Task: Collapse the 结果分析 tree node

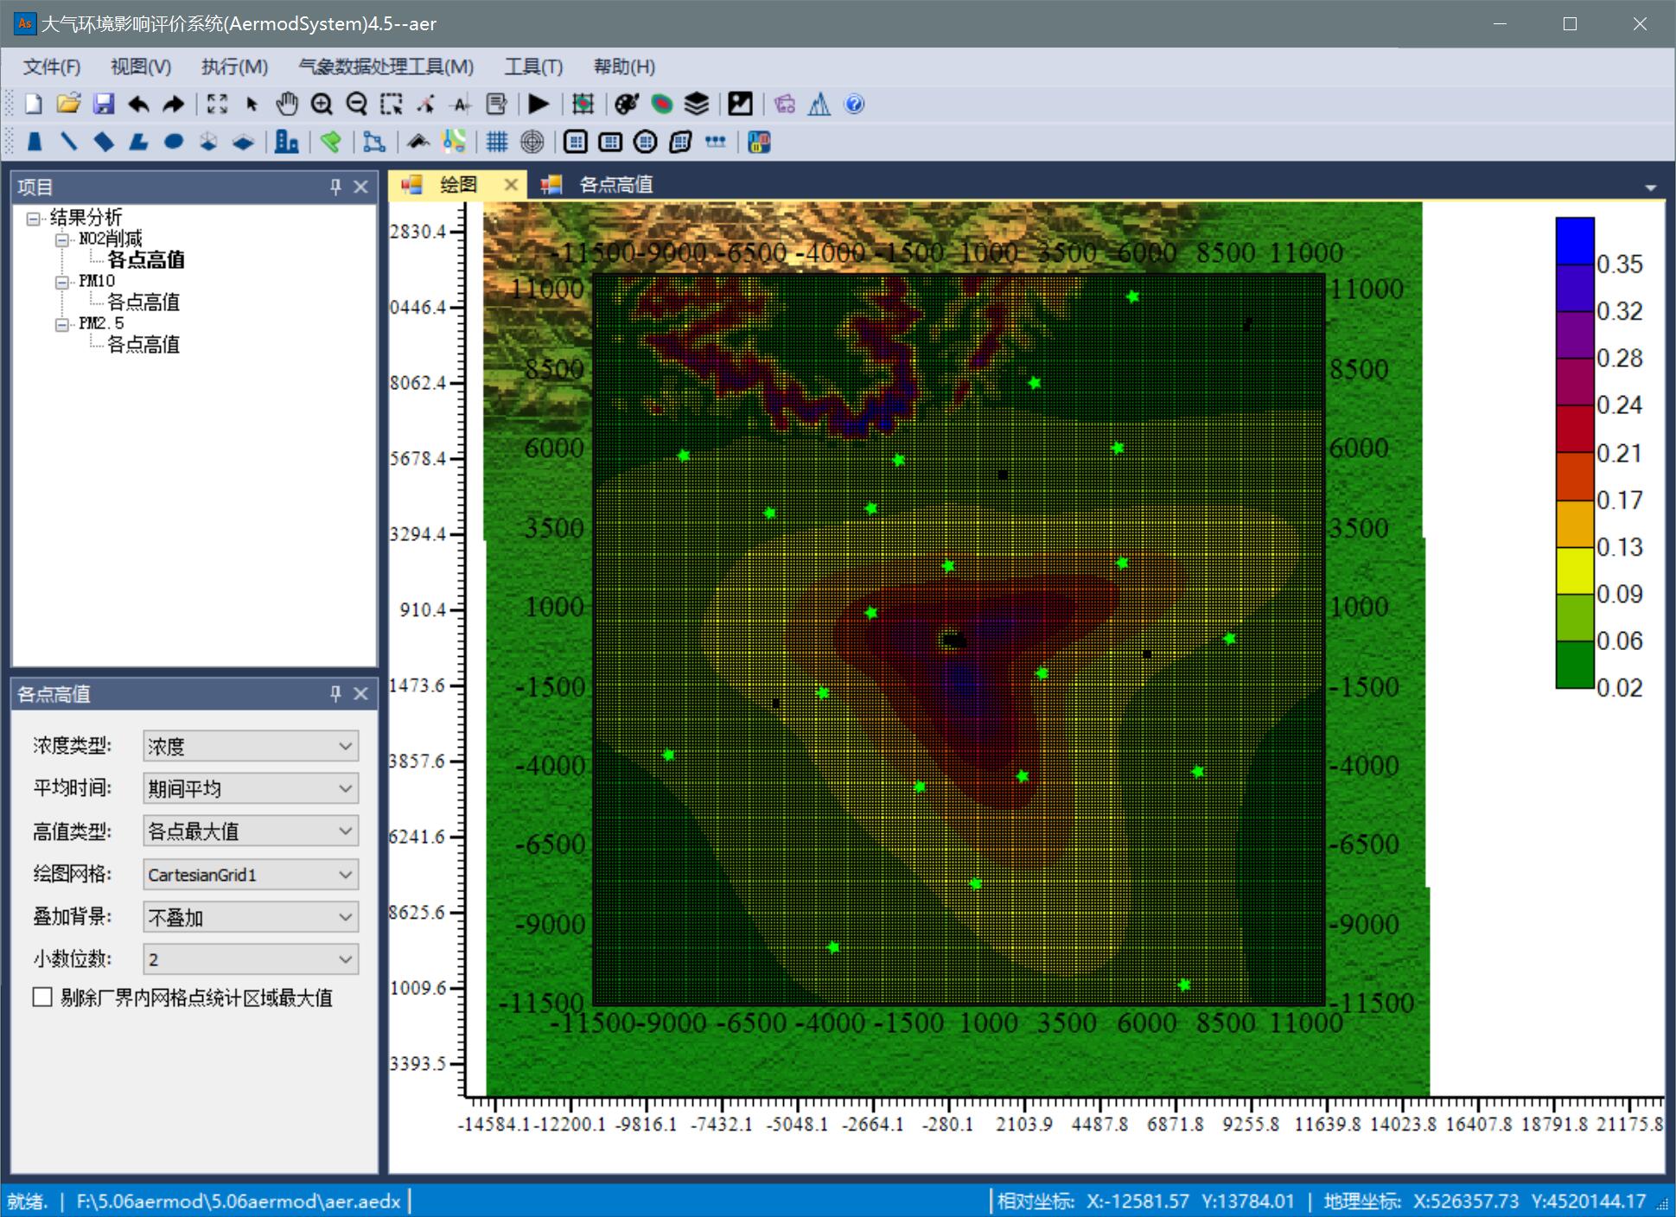Action: tap(33, 218)
